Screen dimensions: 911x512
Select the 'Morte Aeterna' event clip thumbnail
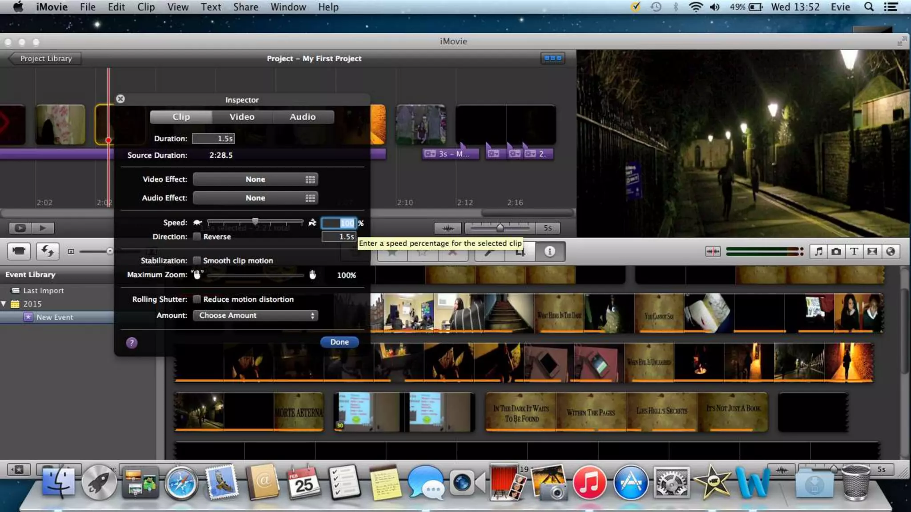[298, 412]
